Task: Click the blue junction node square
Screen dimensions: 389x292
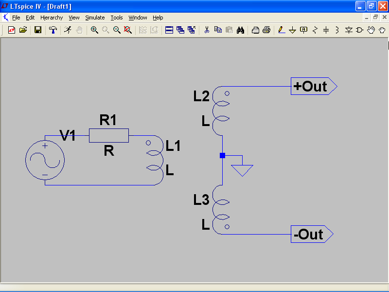Action: point(223,155)
